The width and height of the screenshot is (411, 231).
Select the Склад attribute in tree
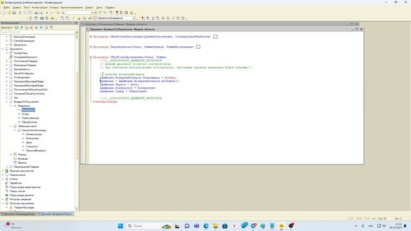25,114
